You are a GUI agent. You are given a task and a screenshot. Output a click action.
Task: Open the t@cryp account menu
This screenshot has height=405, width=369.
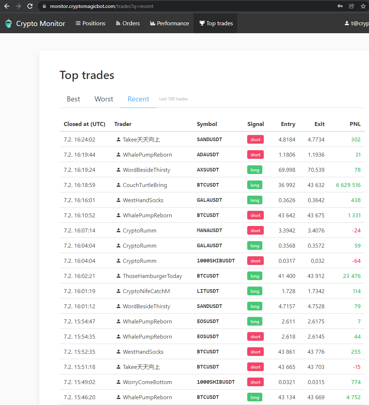[357, 23]
